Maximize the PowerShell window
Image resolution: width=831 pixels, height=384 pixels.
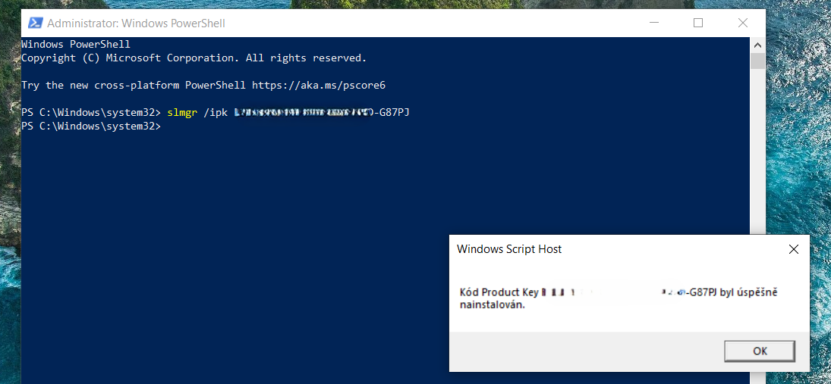coord(698,23)
